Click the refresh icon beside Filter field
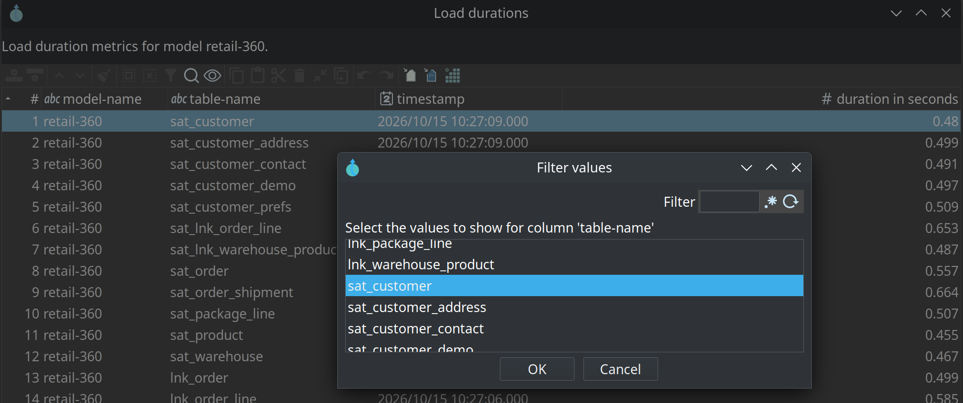The height and width of the screenshot is (403, 963). [790, 202]
